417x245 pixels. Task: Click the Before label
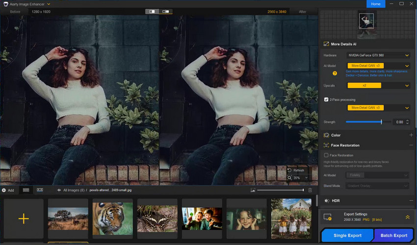[x=15, y=12]
